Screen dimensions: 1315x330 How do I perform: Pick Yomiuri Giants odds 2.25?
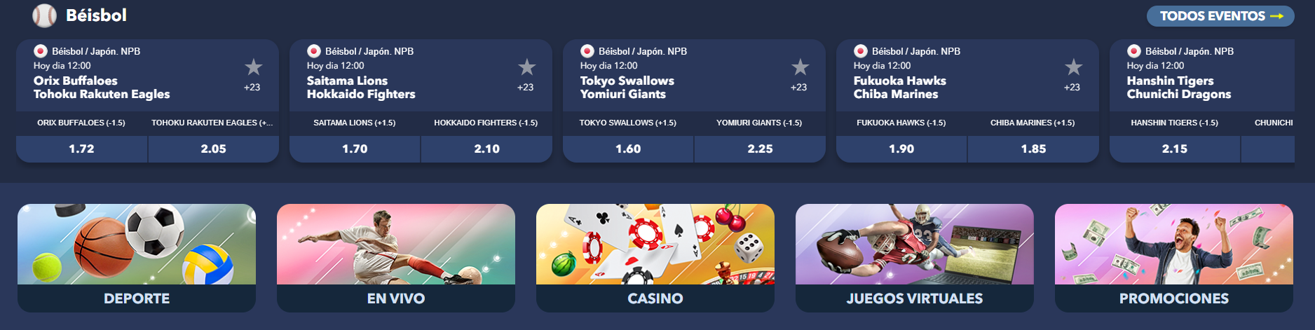click(760, 149)
